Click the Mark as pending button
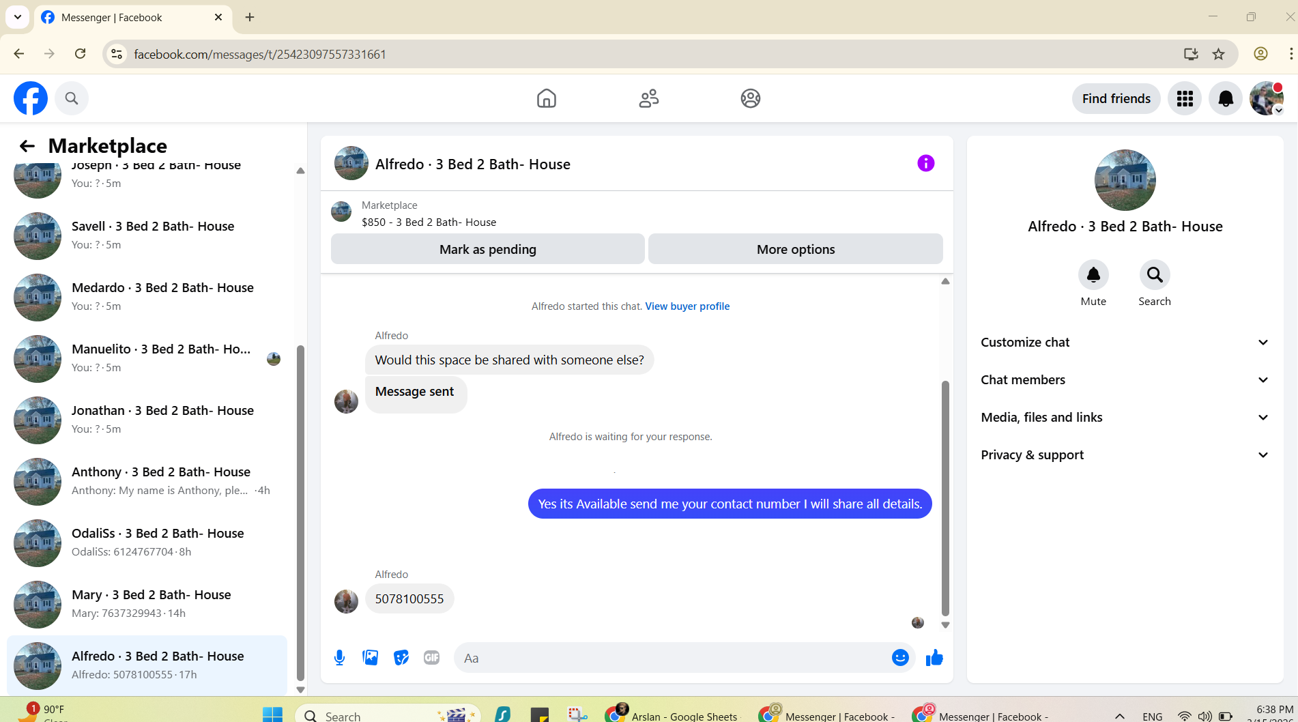The image size is (1298, 722). 488,249
